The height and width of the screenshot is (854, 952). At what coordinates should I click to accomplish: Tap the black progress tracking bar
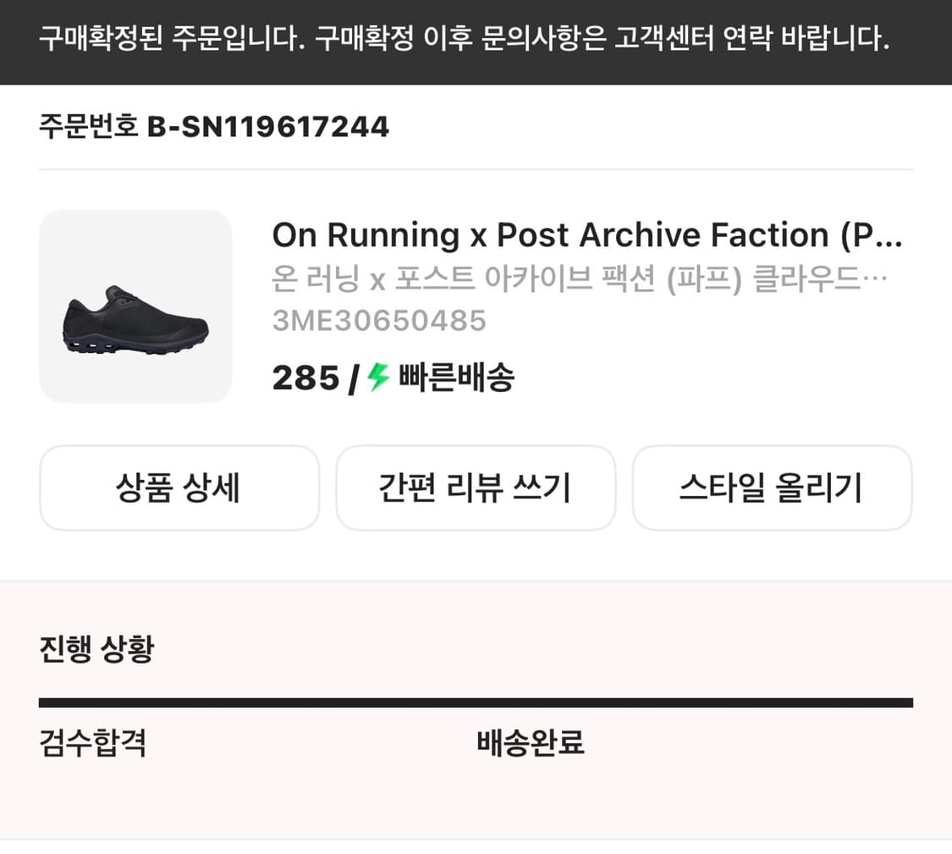point(476,702)
